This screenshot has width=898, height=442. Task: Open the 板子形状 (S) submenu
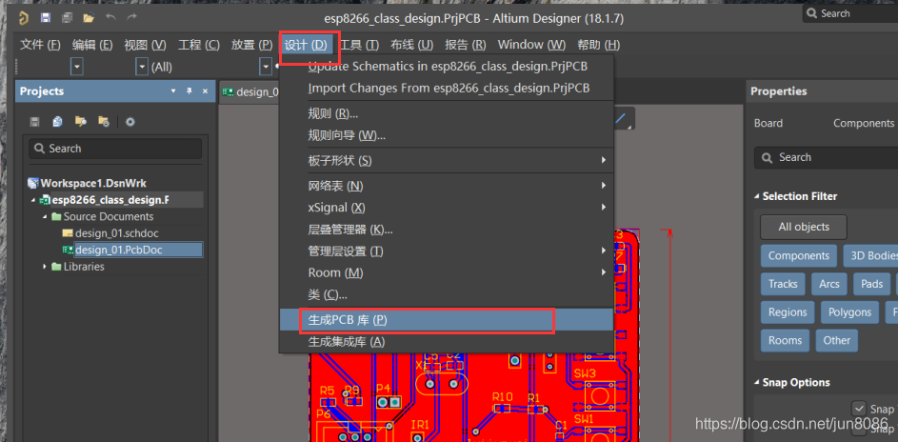click(446, 161)
